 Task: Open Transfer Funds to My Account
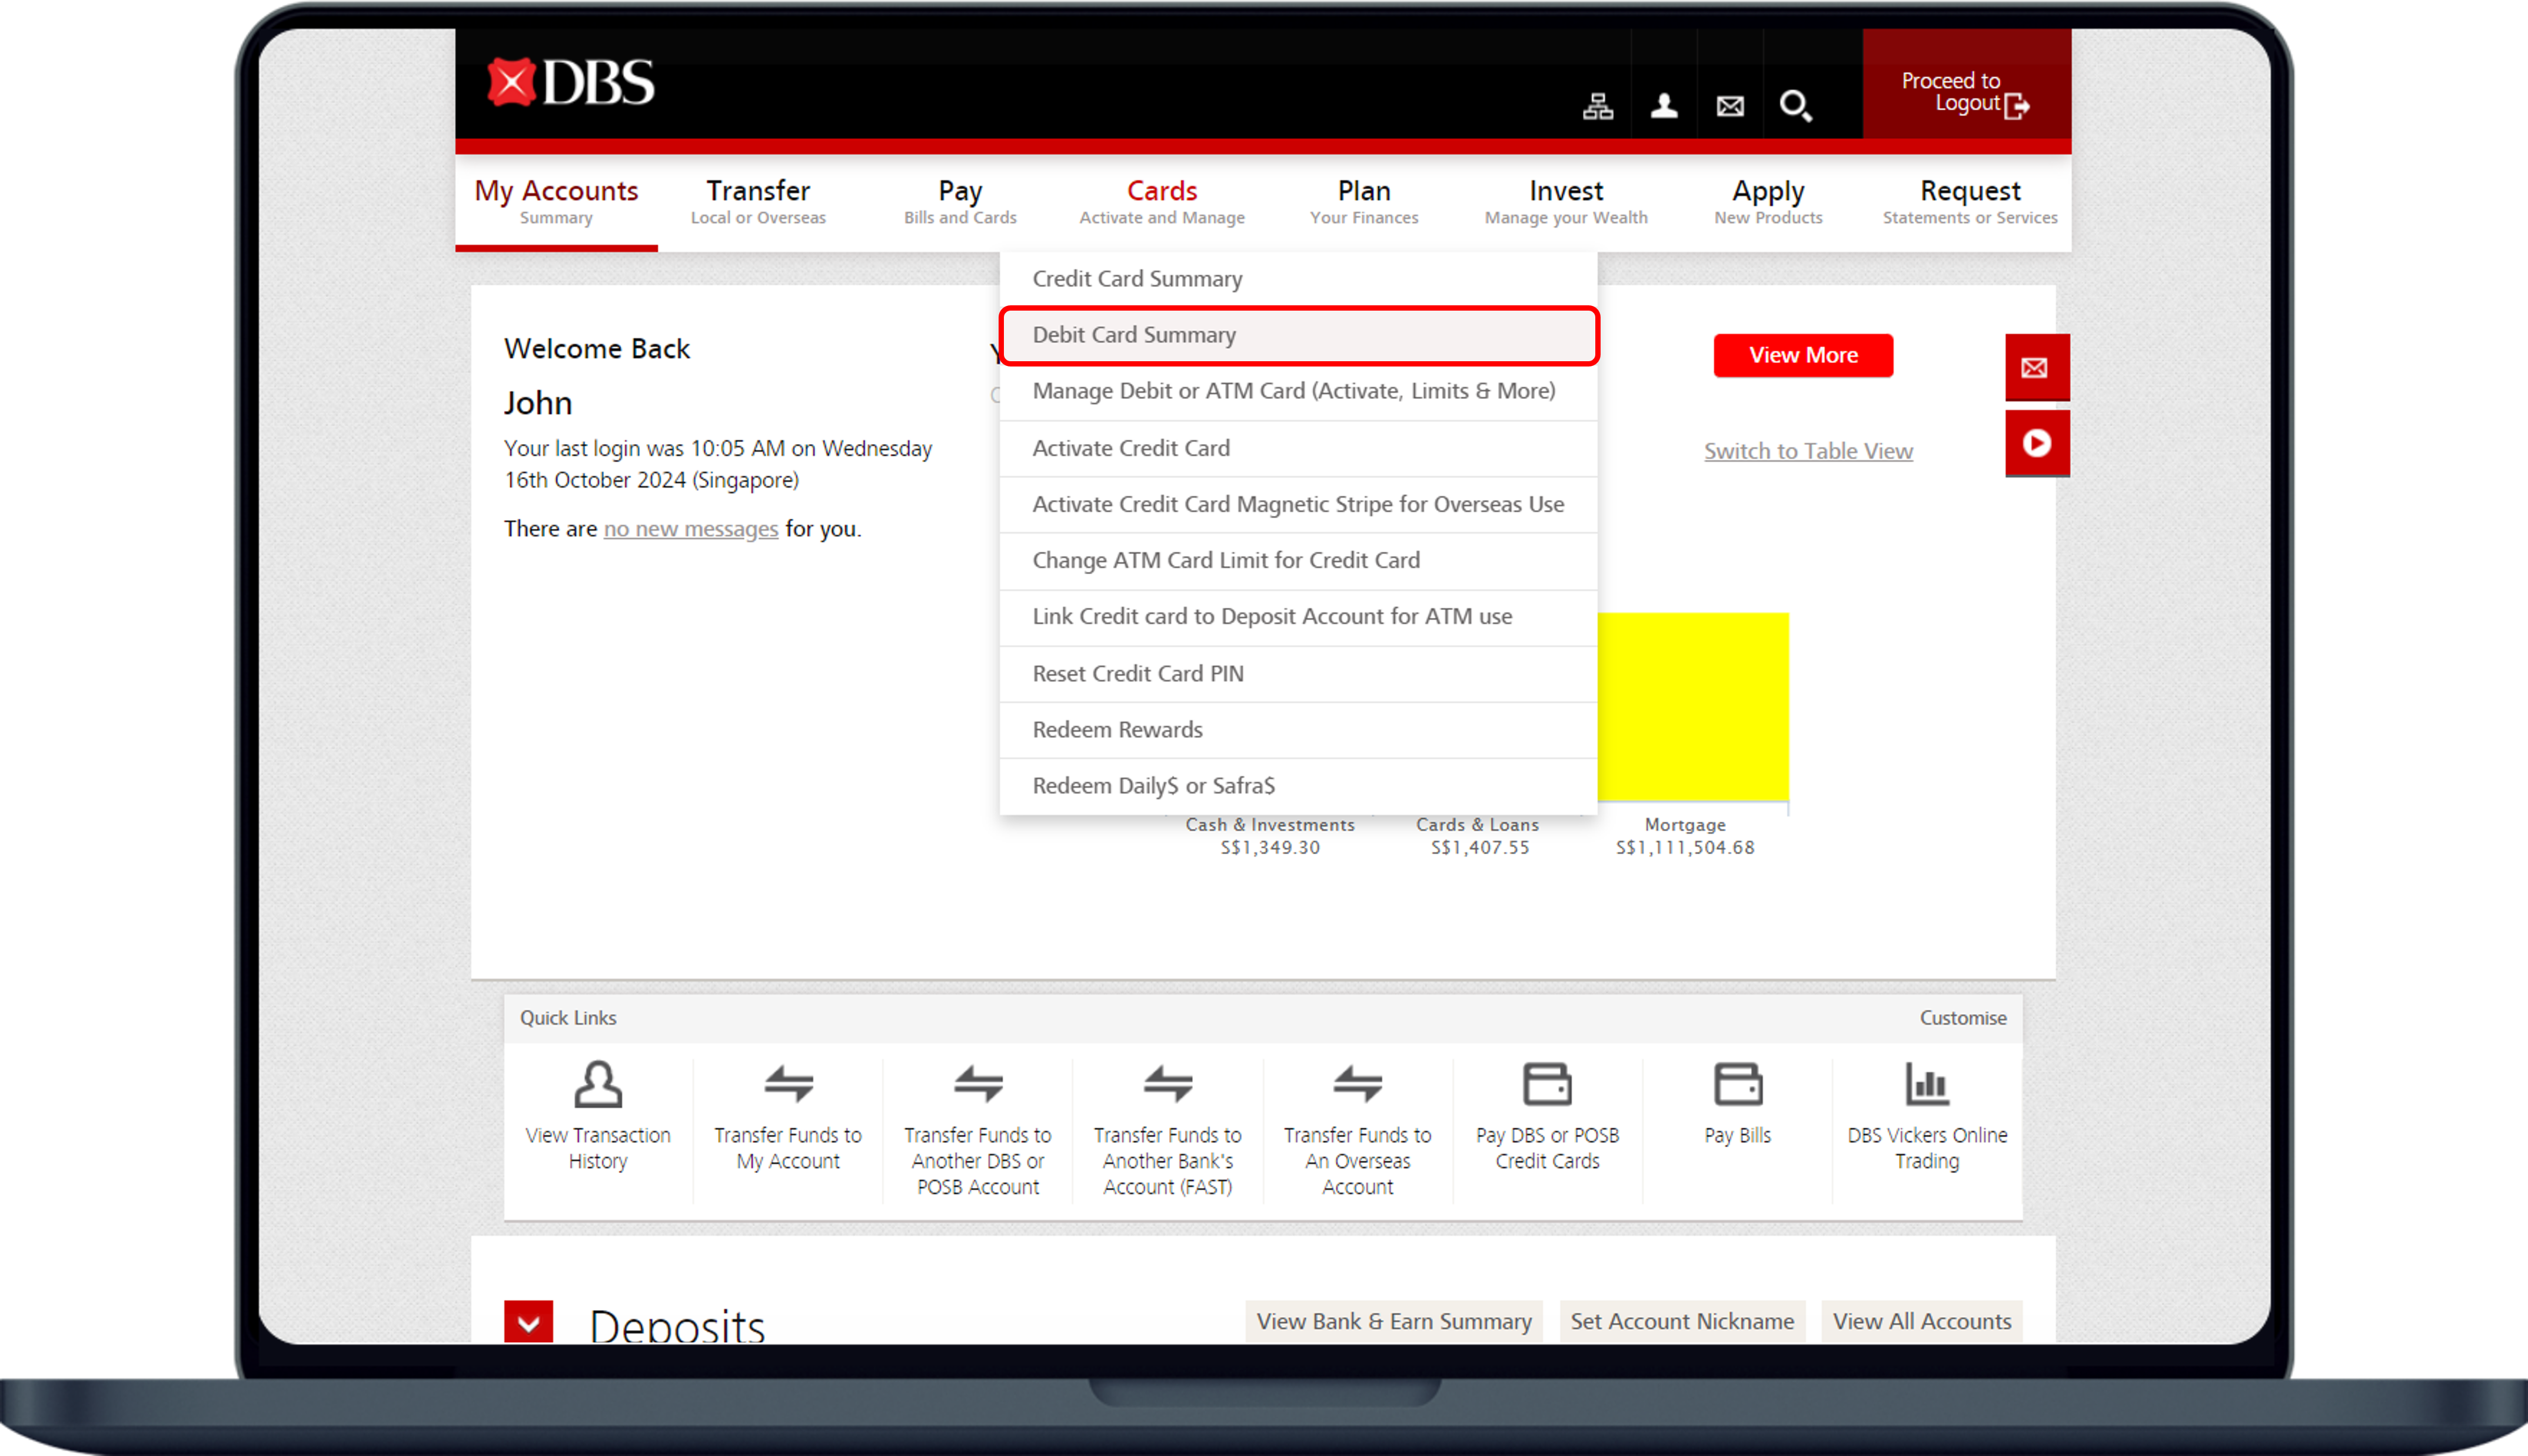pos(788,1117)
